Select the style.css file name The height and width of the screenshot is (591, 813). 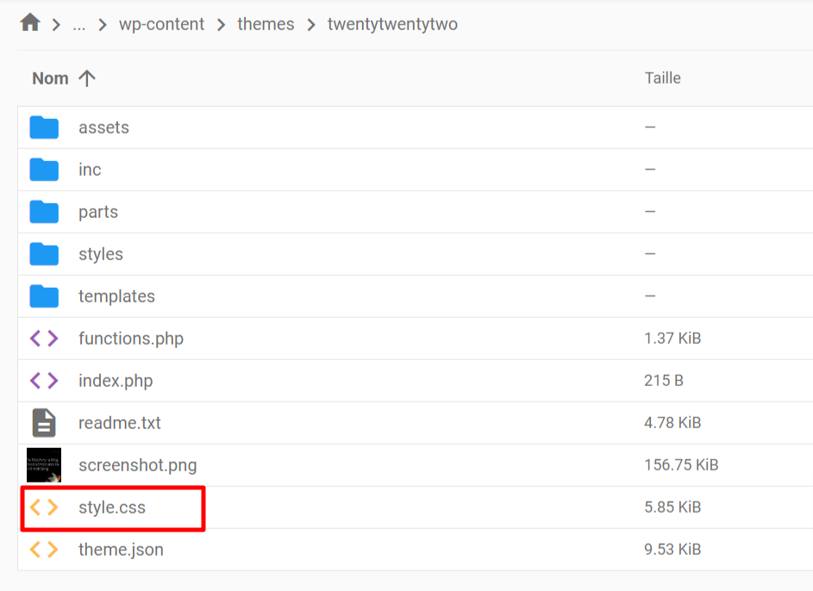112,507
